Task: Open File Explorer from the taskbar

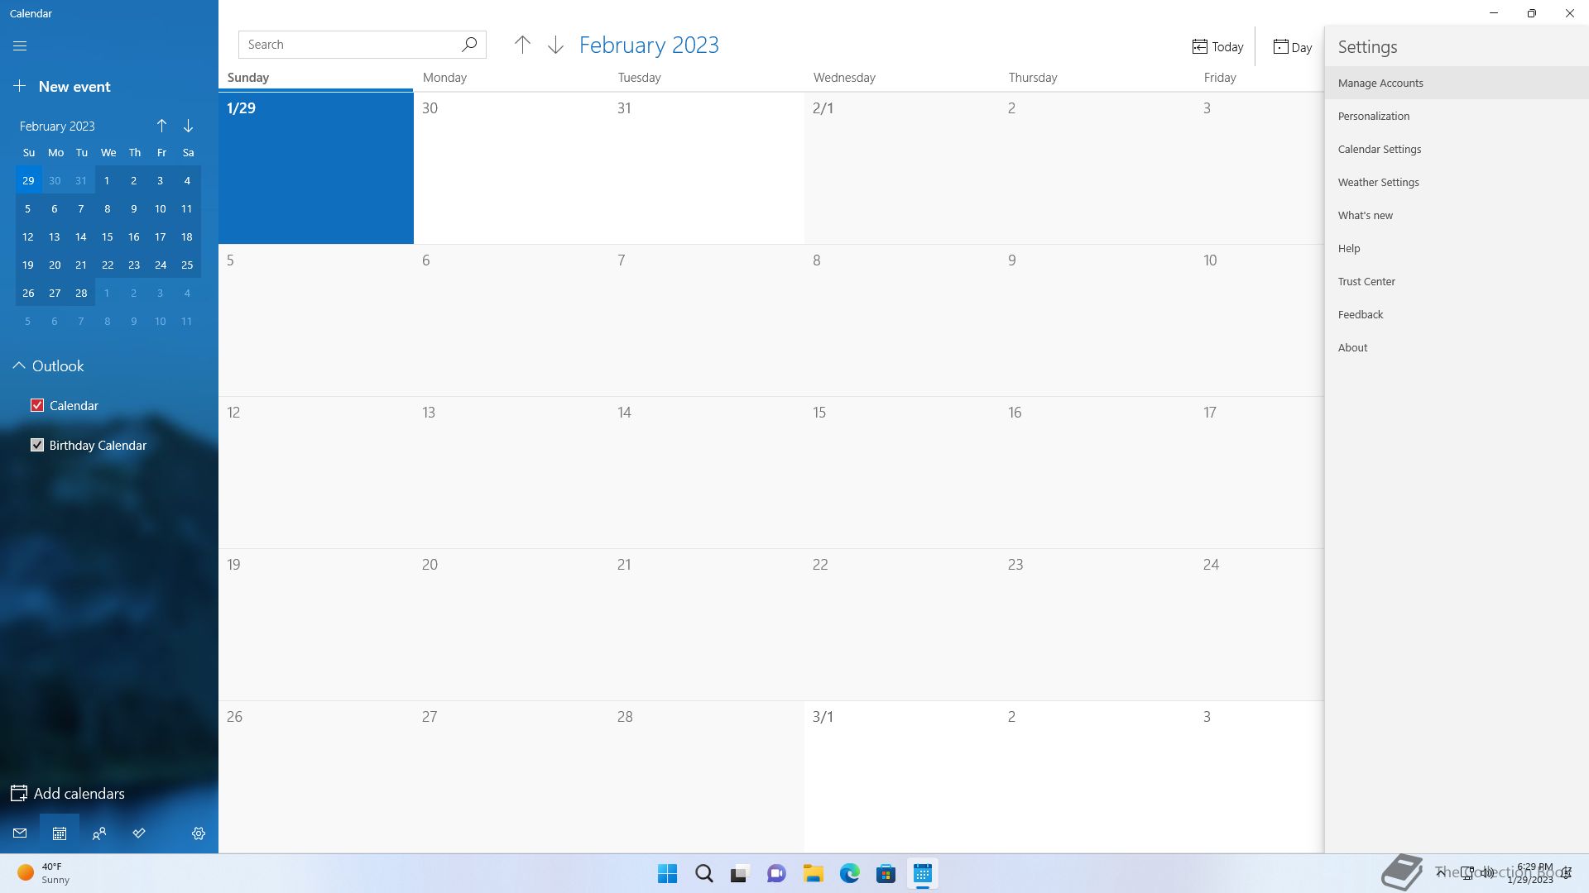Action: (x=813, y=873)
